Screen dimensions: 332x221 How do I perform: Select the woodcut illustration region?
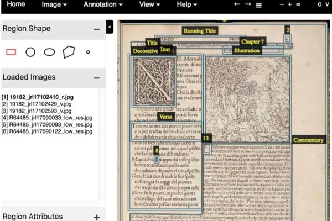click(x=247, y=99)
